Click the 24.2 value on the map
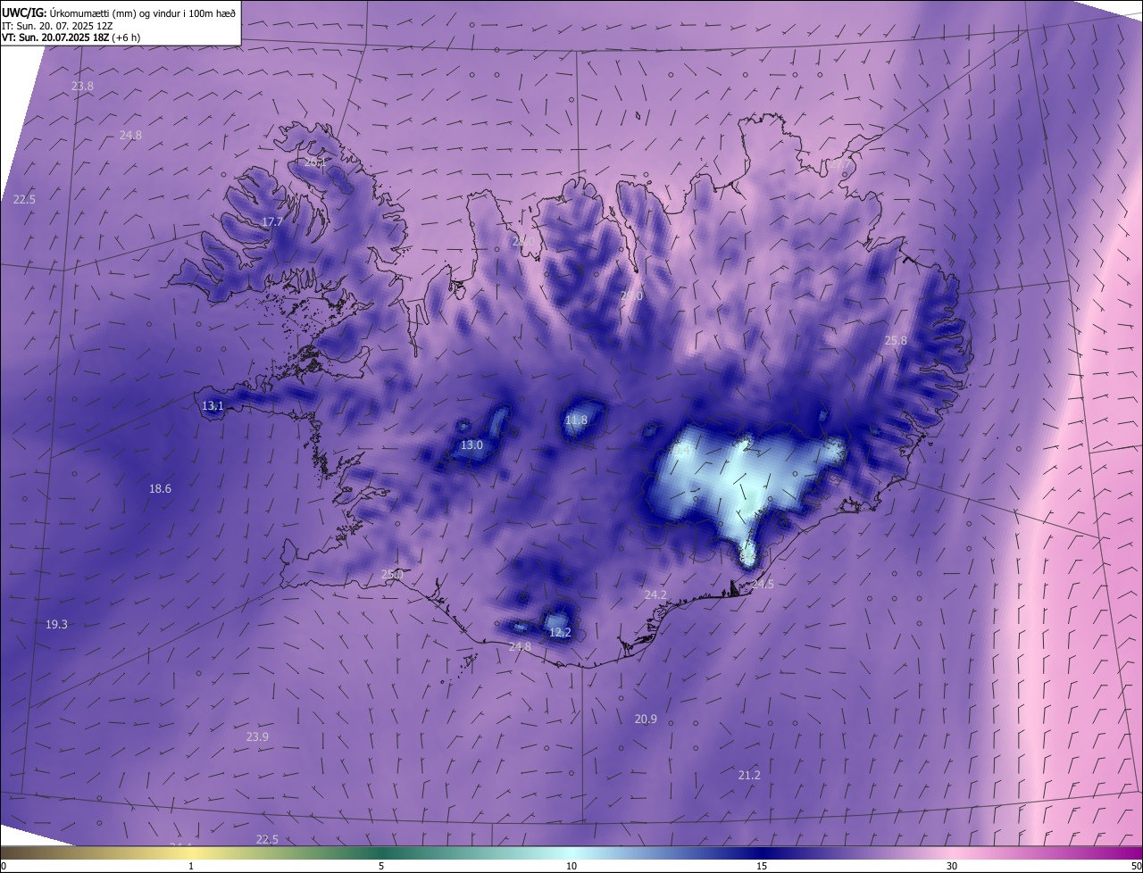This screenshot has height=873, width=1143. tap(655, 594)
